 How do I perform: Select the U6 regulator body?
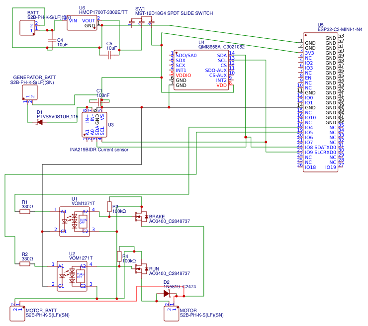(x=82, y=23)
